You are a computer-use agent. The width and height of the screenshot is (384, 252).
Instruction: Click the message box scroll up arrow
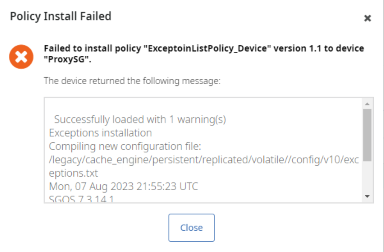(367, 103)
